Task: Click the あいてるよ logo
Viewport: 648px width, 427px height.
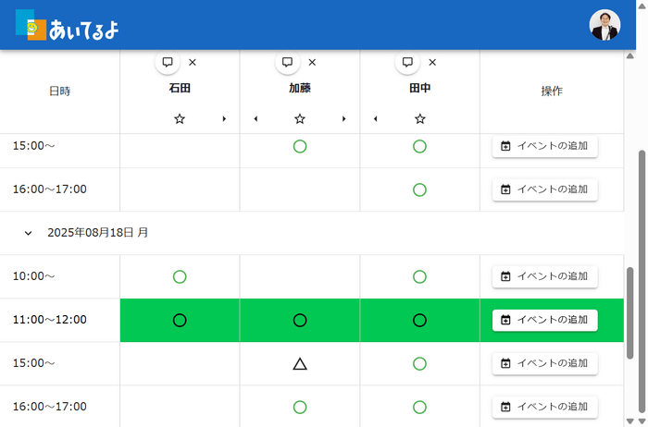Action: coord(68,26)
